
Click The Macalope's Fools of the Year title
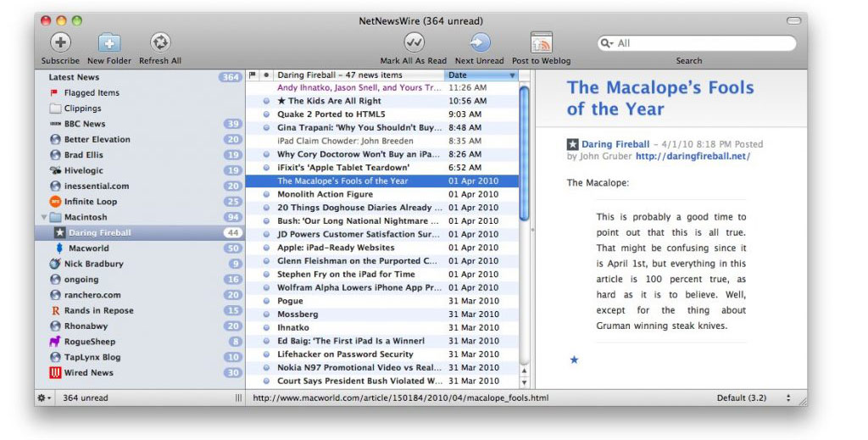[x=659, y=98]
